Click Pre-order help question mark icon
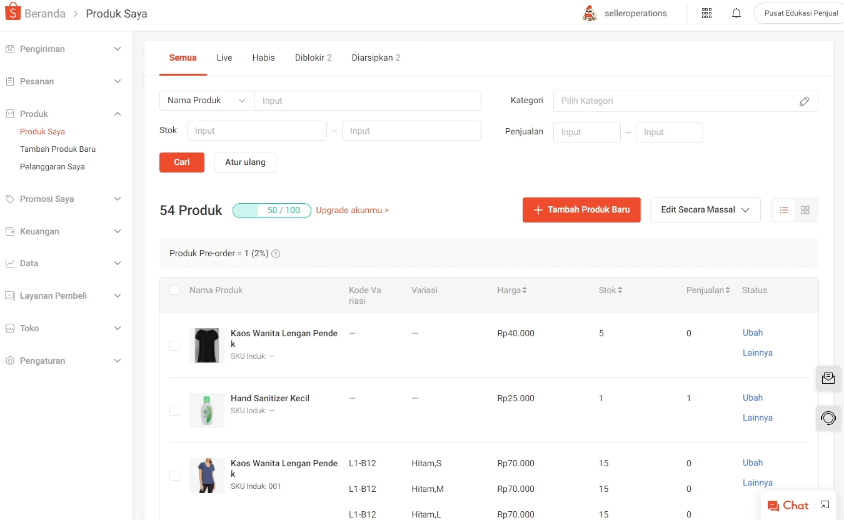The image size is (844, 520). point(276,254)
